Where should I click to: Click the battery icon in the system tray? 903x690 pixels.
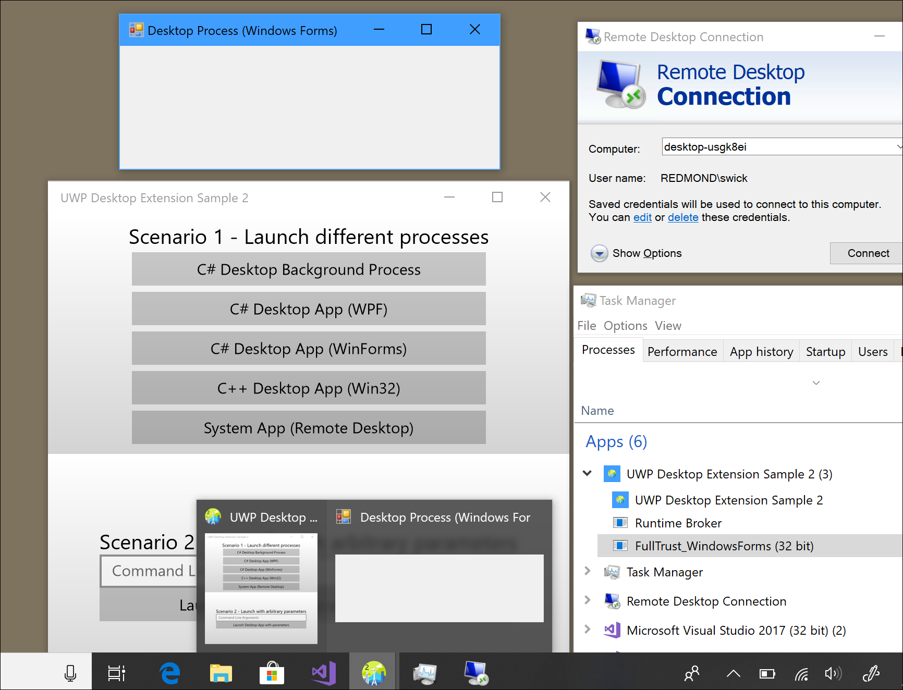[x=767, y=673]
